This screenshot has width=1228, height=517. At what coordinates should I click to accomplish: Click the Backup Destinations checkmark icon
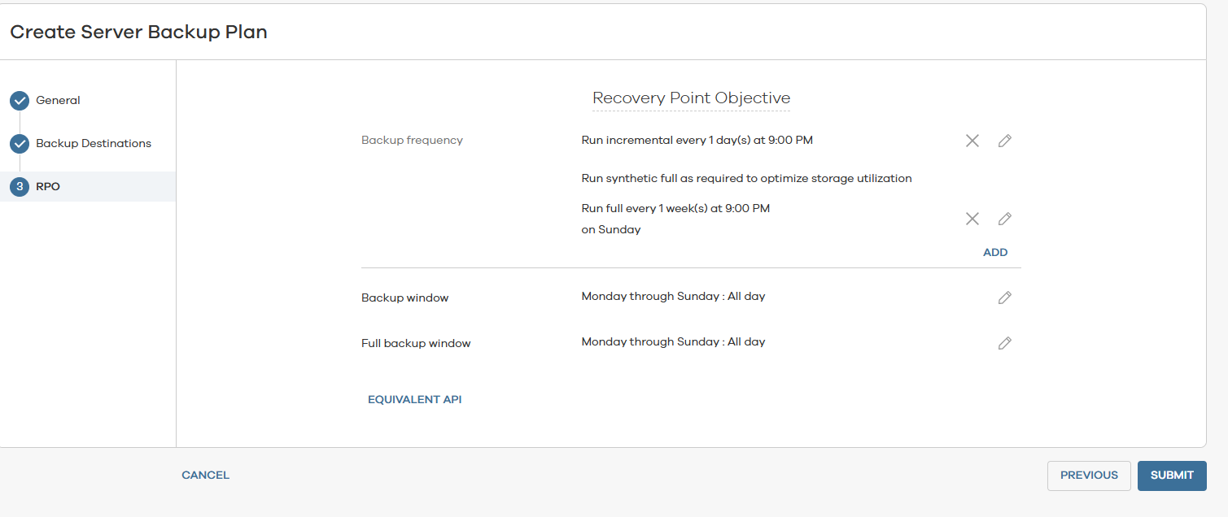pyautogui.click(x=20, y=144)
